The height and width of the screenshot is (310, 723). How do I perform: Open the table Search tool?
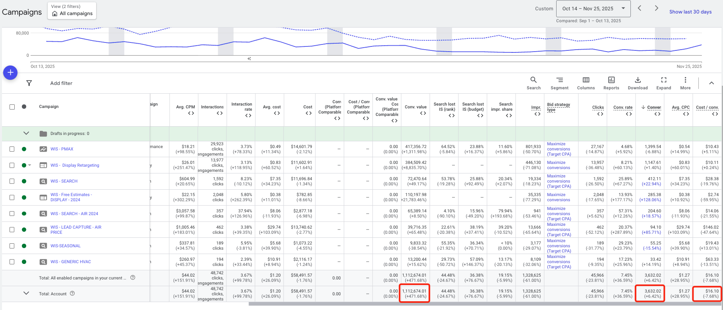[534, 83]
